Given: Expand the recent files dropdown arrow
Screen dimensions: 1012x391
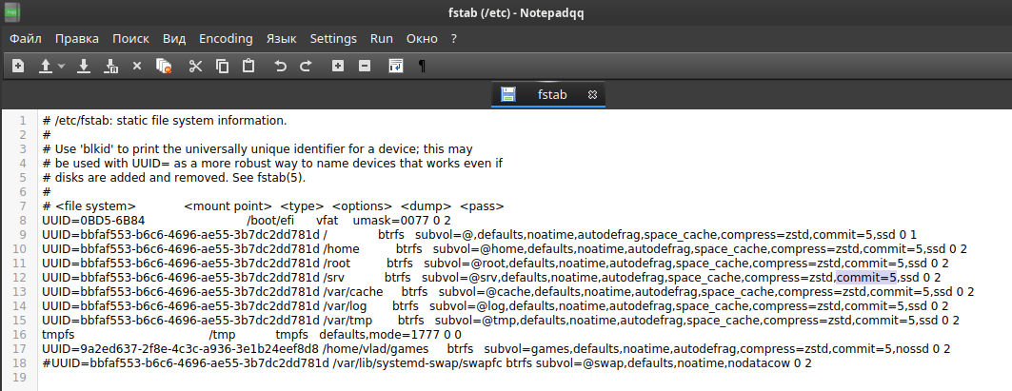Looking at the screenshot, I should tap(61, 66).
